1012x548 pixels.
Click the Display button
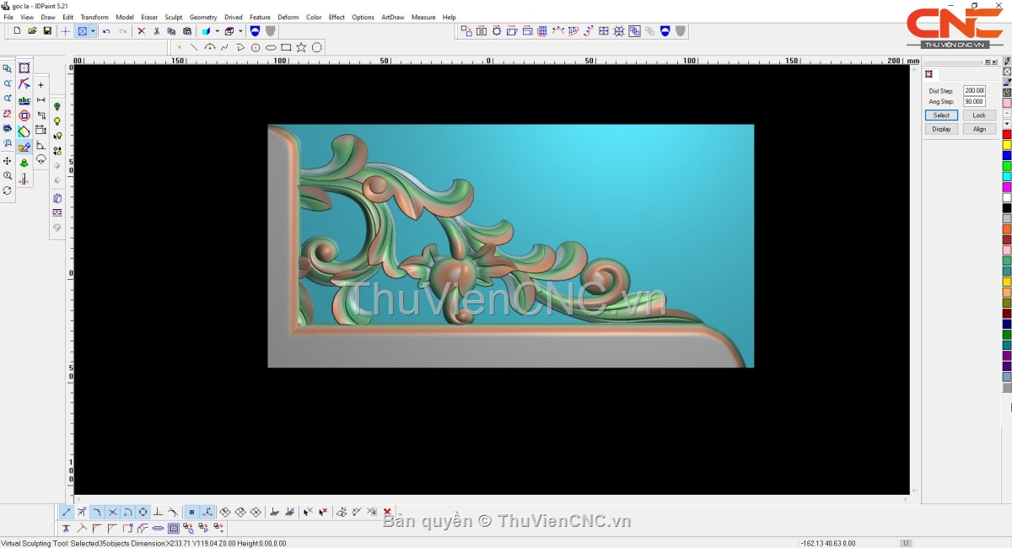click(941, 129)
